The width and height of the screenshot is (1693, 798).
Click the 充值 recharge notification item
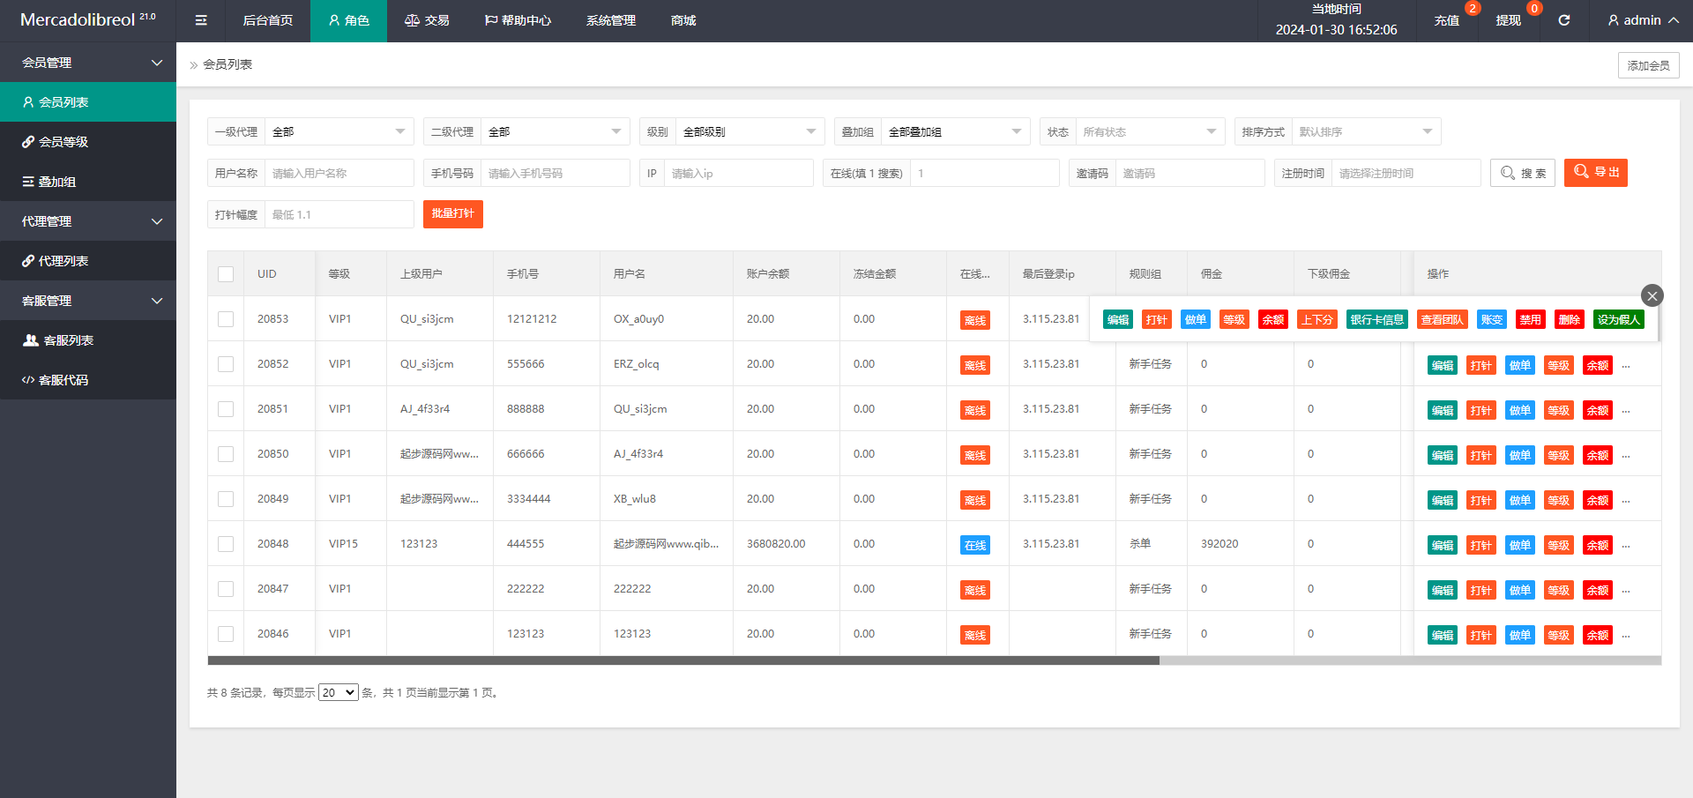pyautogui.click(x=1446, y=20)
